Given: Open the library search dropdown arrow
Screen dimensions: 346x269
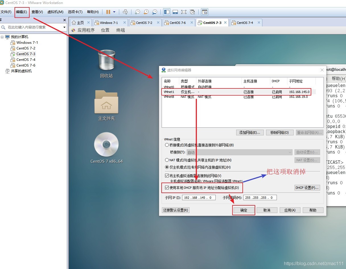Looking at the screenshot, I should (64, 27).
